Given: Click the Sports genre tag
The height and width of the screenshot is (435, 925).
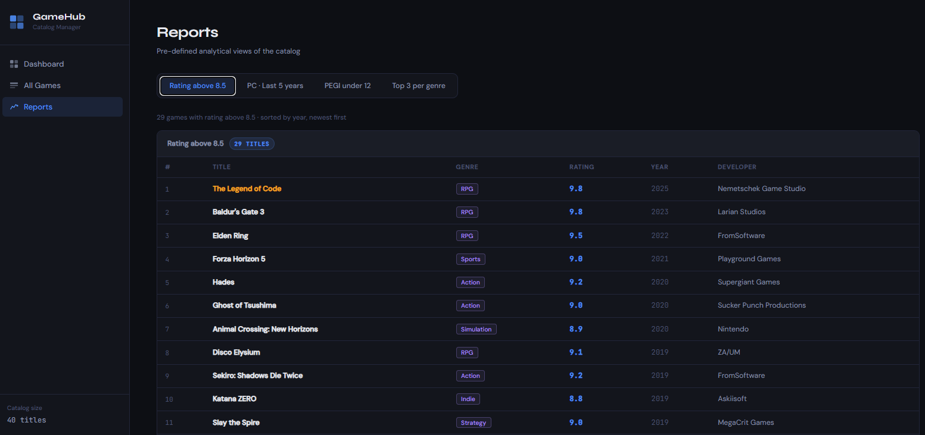Looking at the screenshot, I should click(471, 259).
